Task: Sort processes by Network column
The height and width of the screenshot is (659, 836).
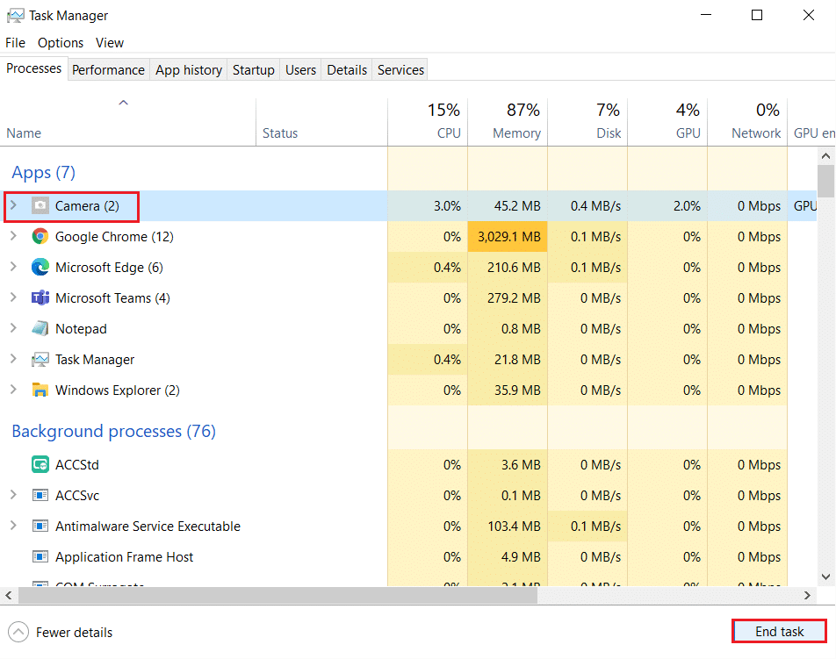Action: 747,121
